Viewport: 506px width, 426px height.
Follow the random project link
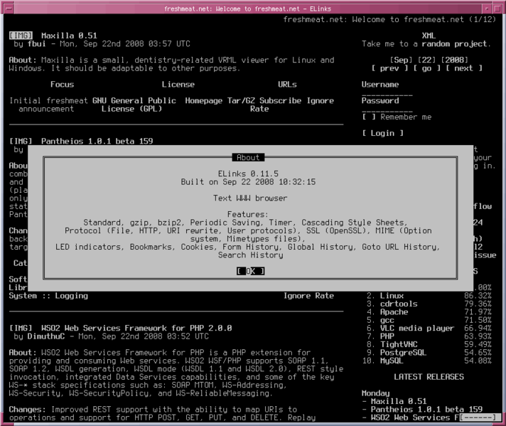[454, 43]
